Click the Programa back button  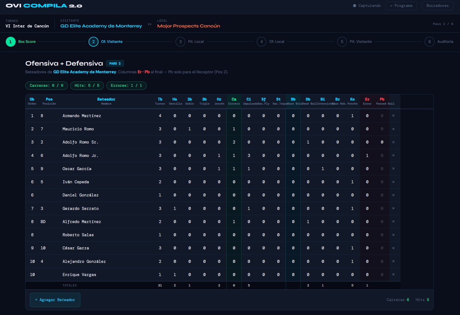pos(401,6)
